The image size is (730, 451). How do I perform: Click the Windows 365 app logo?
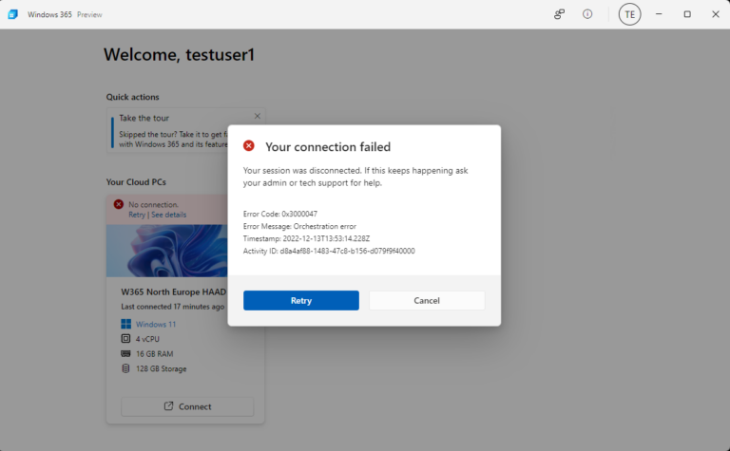(x=13, y=14)
